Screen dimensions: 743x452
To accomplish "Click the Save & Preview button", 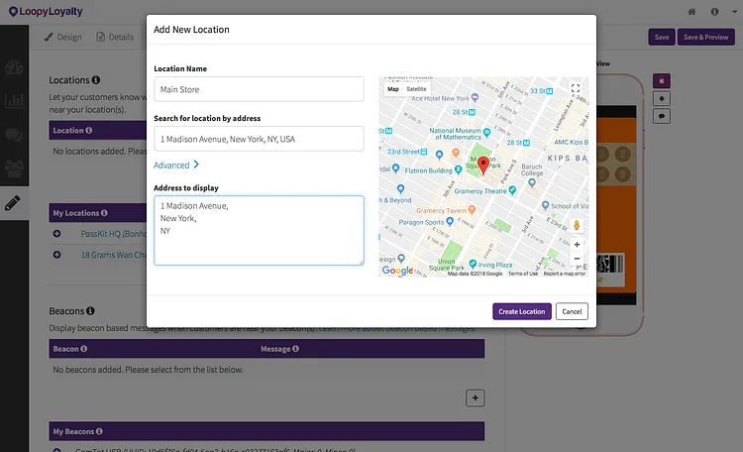I will pyautogui.click(x=705, y=37).
